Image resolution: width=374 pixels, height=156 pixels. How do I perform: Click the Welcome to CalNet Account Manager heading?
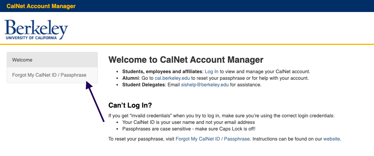pyautogui.click(x=186, y=60)
